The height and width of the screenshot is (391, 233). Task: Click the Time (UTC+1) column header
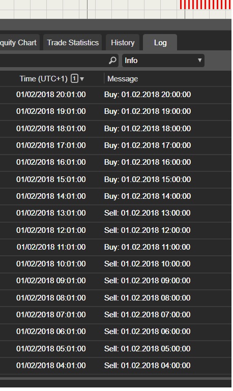click(x=44, y=79)
